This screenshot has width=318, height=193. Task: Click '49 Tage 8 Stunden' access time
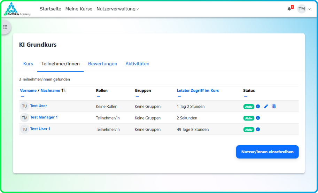coord(193,130)
